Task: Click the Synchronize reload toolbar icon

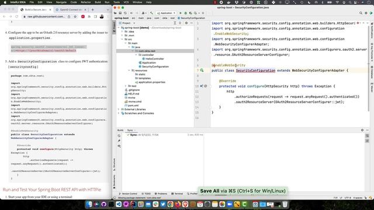Action: (x=125, y=13)
